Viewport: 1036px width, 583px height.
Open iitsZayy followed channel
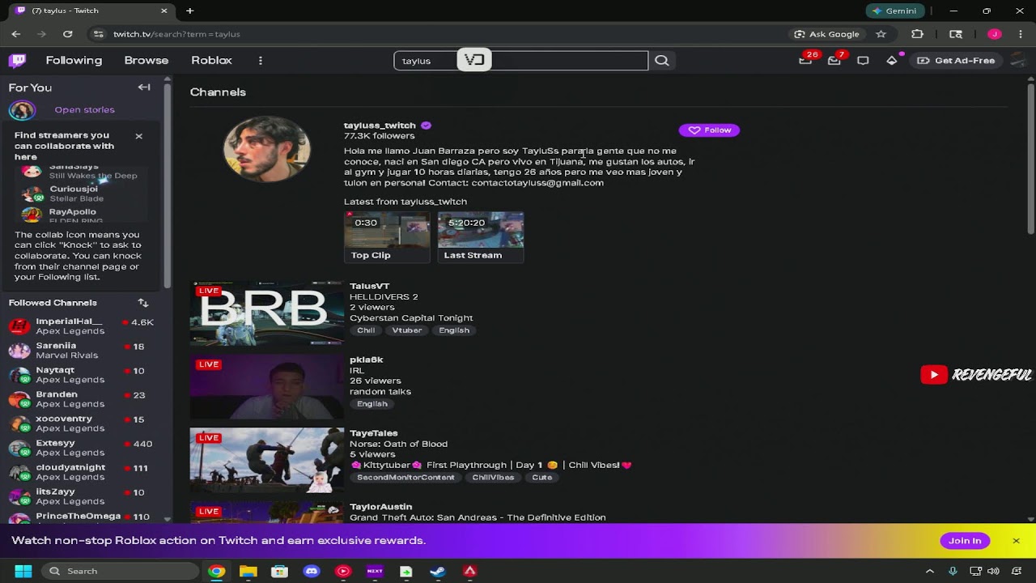81,496
